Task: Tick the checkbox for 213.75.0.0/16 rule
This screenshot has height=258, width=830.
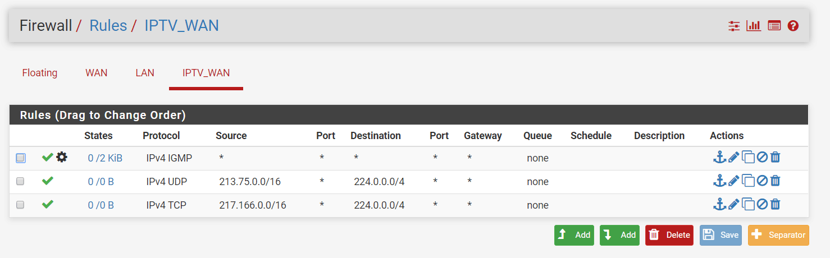Action: tap(20, 182)
